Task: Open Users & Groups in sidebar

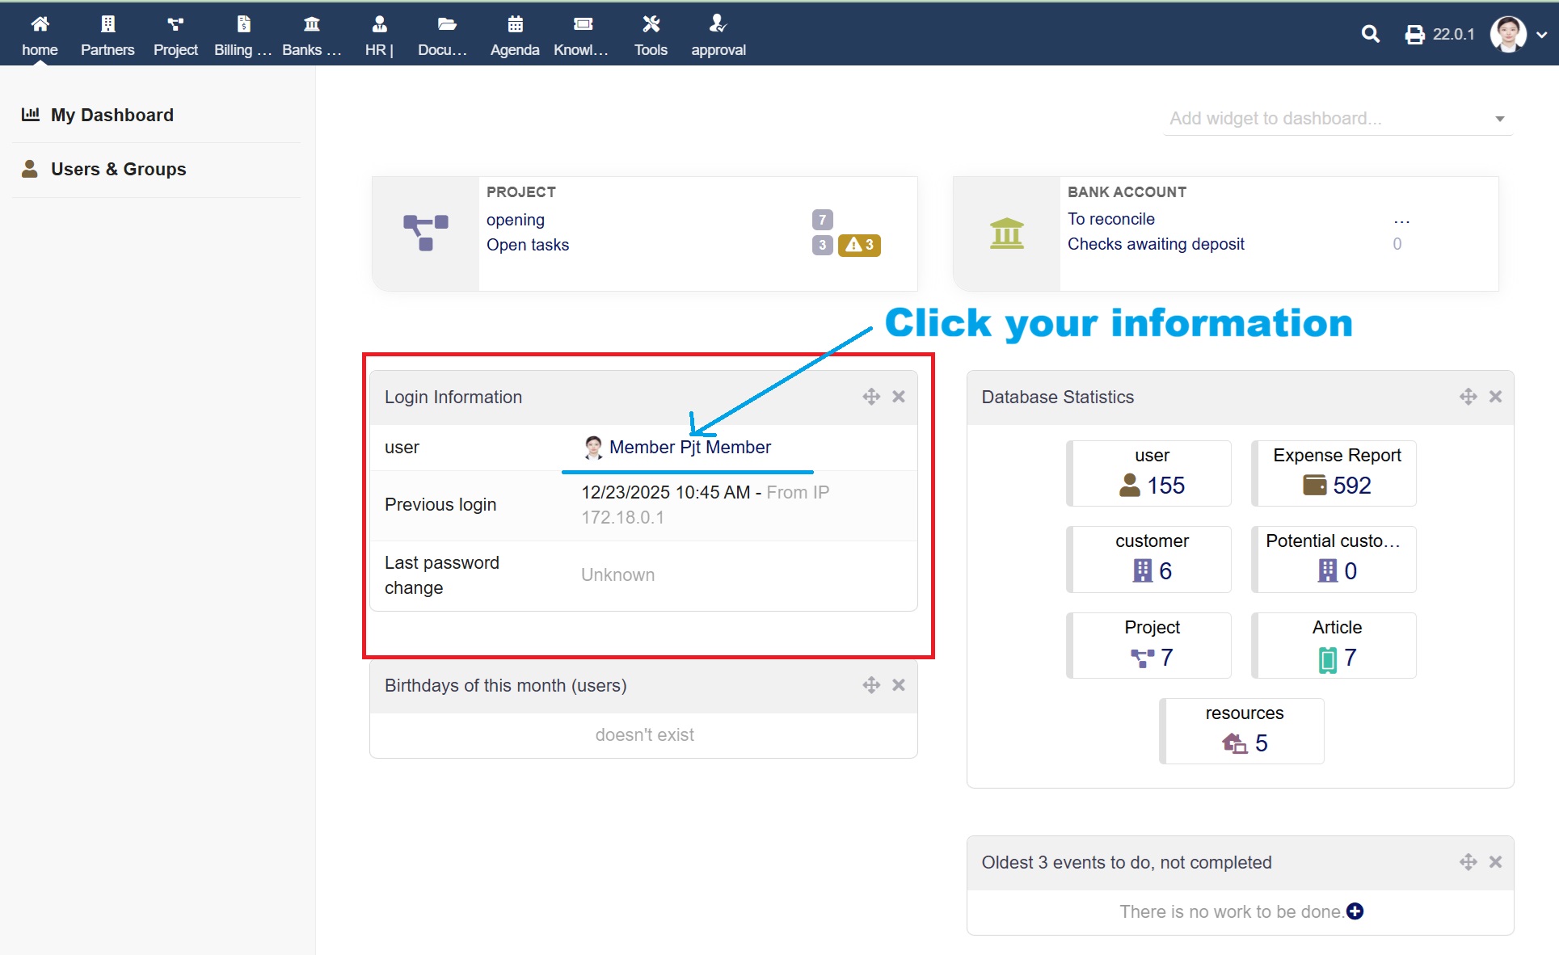Action: point(118,169)
